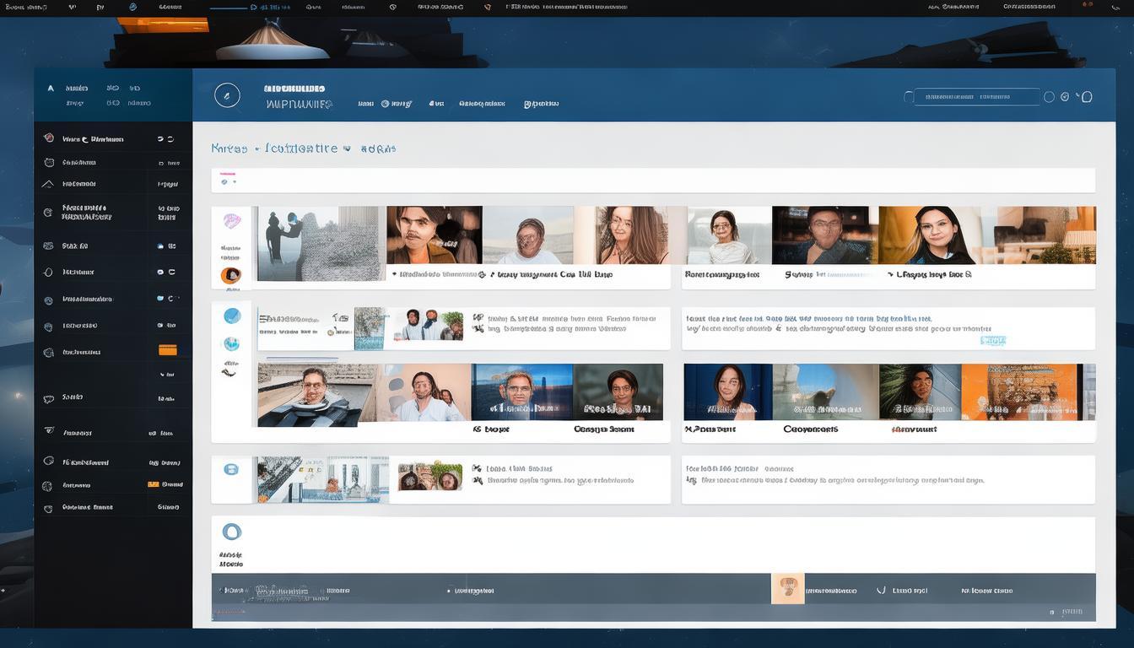The height and width of the screenshot is (648, 1134).
Task: Click the search input field in the header
Action: 976,97
